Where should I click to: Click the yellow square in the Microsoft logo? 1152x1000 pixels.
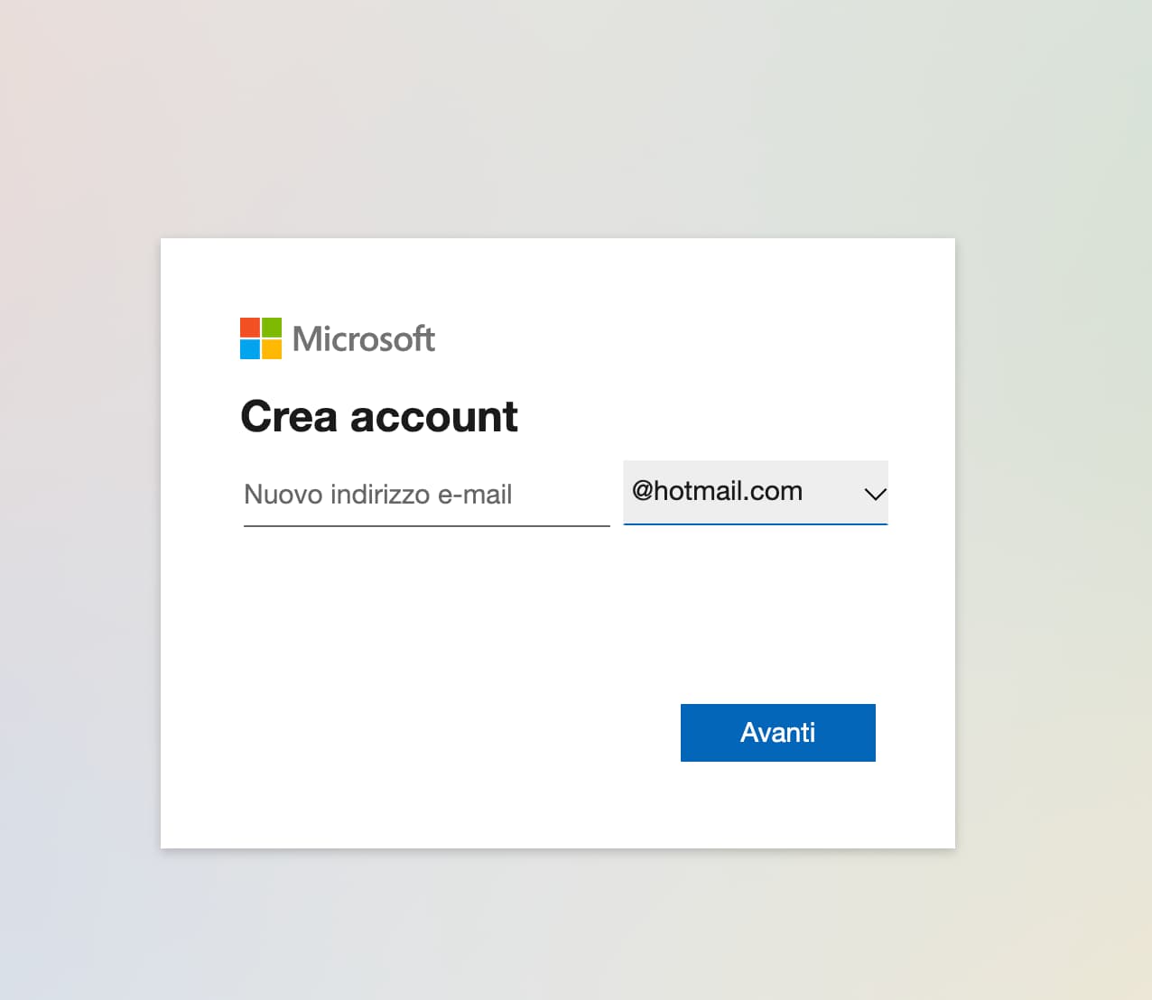[274, 350]
